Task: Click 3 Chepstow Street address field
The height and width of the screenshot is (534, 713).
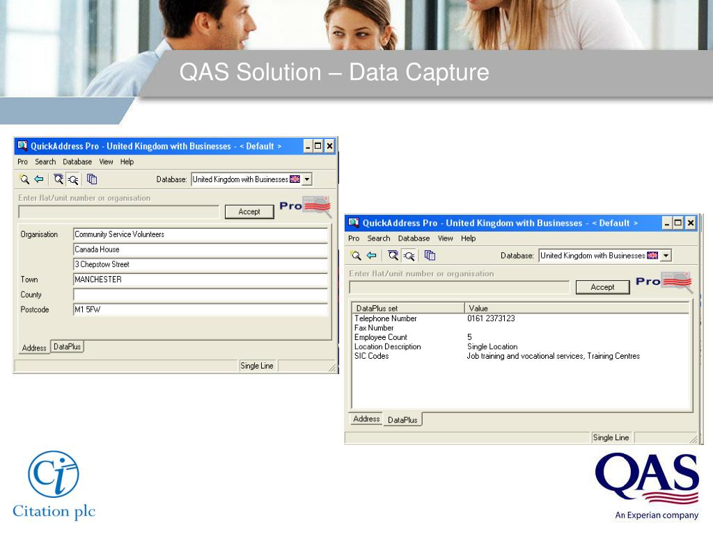Action: point(201,264)
